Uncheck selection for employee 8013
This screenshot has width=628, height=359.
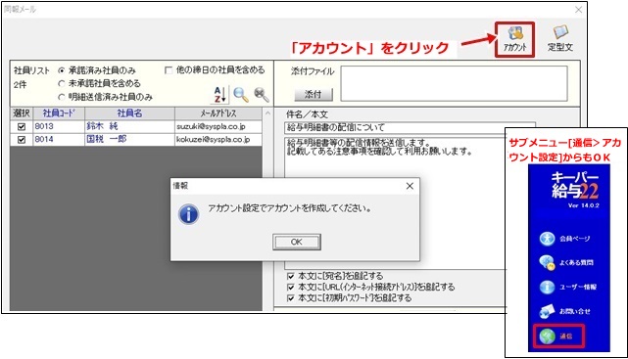click(x=22, y=127)
